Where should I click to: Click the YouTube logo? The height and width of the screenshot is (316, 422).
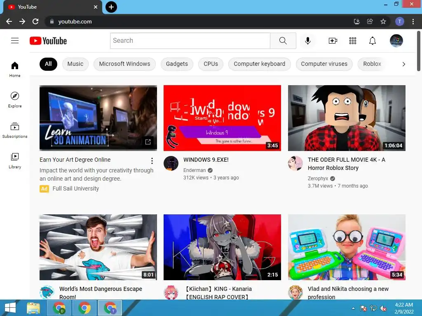(x=48, y=41)
